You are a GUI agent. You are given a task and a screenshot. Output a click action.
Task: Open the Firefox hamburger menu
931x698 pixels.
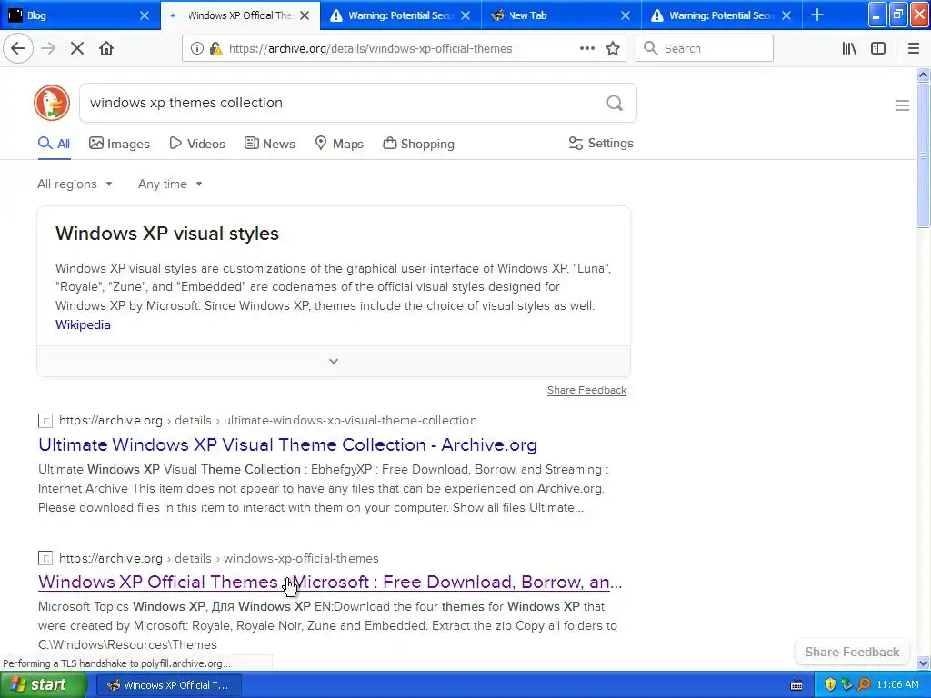[x=913, y=48]
